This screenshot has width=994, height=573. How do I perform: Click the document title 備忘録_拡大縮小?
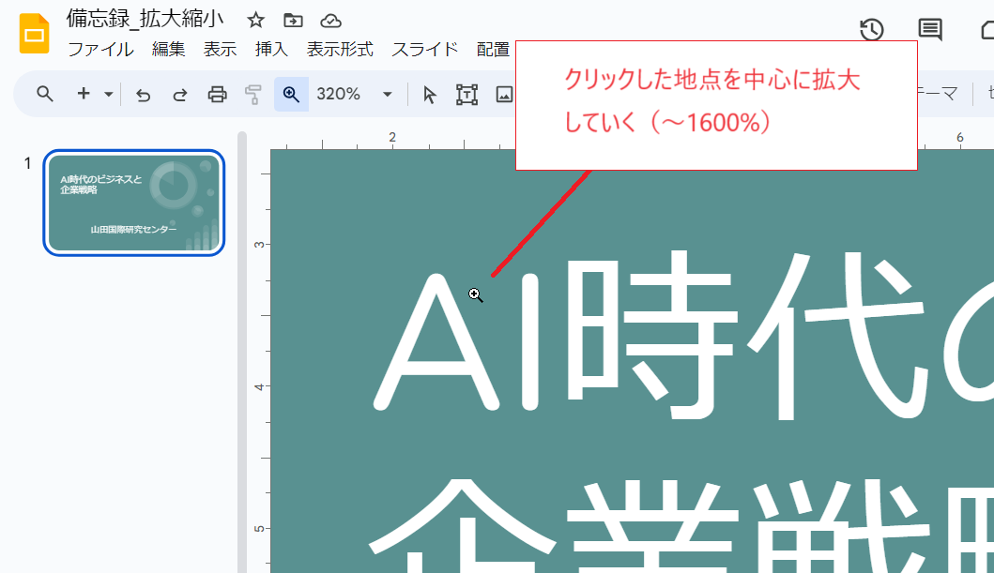click(145, 19)
